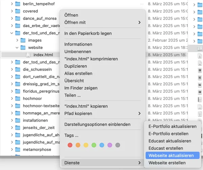The width and height of the screenshot is (203, 170).
Task: Expand the jenseits_der_zeit folder
Action: click(12, 128)
